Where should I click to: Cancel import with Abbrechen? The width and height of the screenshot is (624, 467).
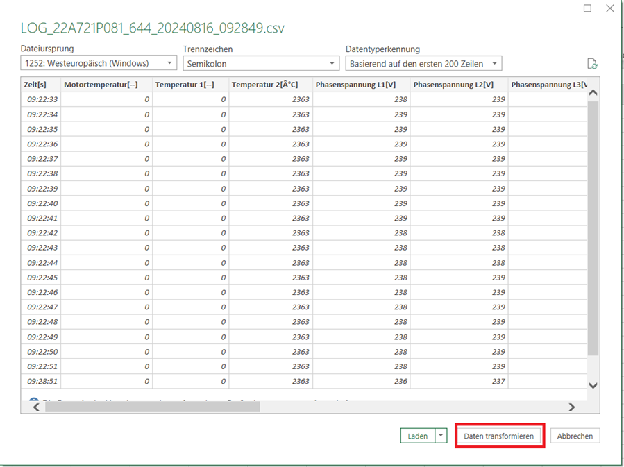point(575,436)
